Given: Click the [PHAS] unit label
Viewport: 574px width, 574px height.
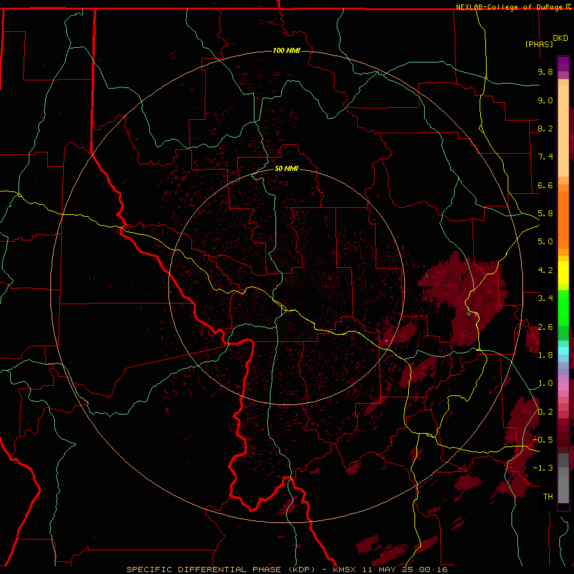Looking at the screenshot, I should pos(539,44).
